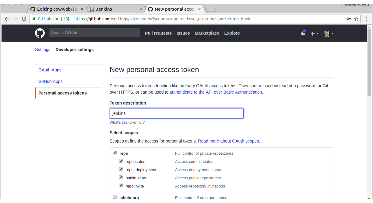Viewport: 373px width, 203px height.
Task: Click the saved password key icon
Action: pos(349,19)
